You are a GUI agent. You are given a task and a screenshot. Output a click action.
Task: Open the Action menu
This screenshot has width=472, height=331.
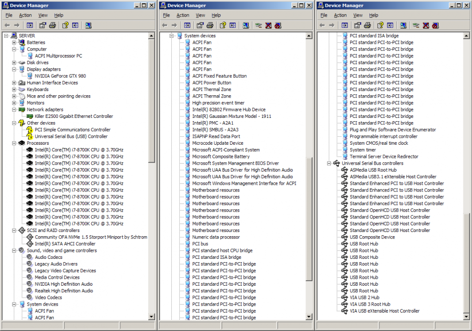pyautogui.click(x=26, y=15)
